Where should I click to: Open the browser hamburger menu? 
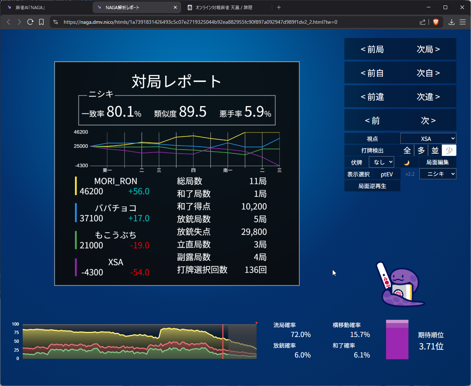point(463,22)
